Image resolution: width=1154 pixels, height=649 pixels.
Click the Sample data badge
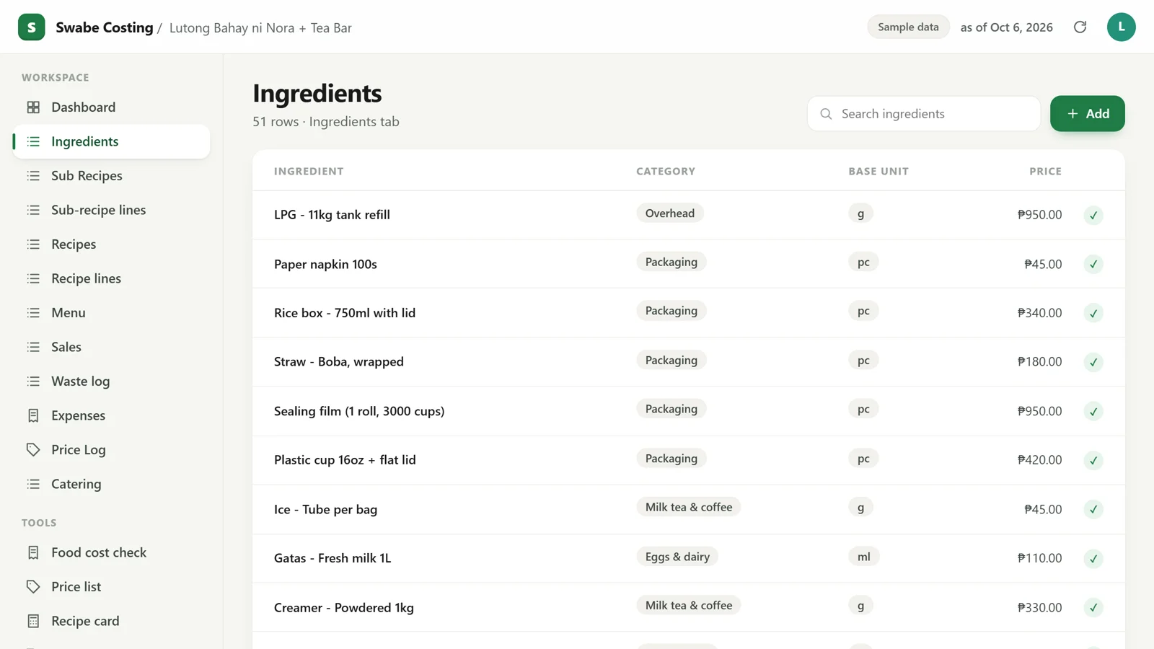click(x=908, y=27)
